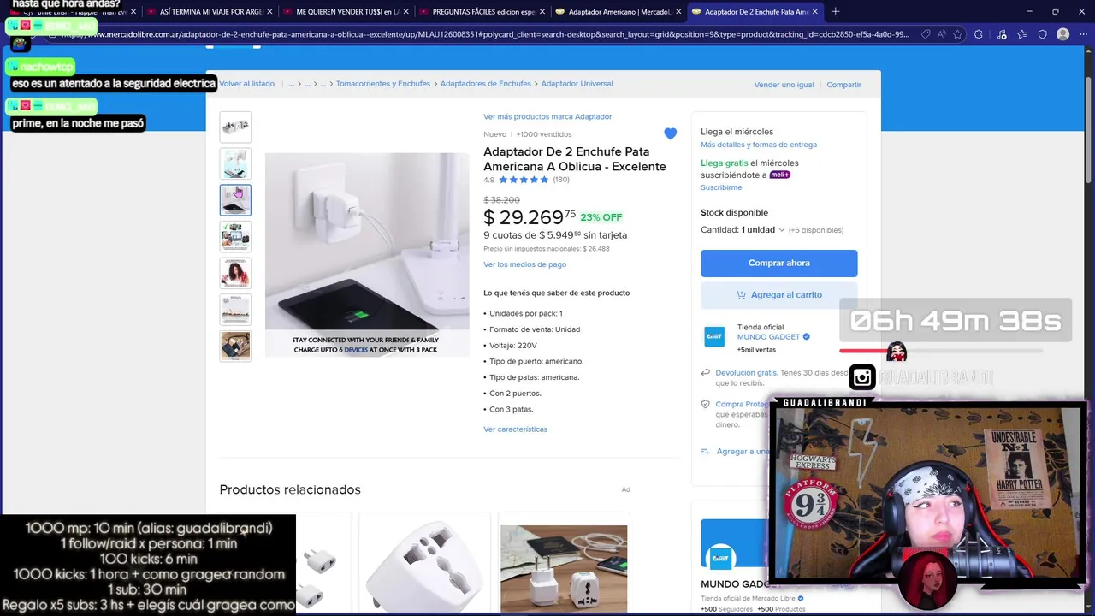Select second product thumbnail

click(x=235, y=163)
